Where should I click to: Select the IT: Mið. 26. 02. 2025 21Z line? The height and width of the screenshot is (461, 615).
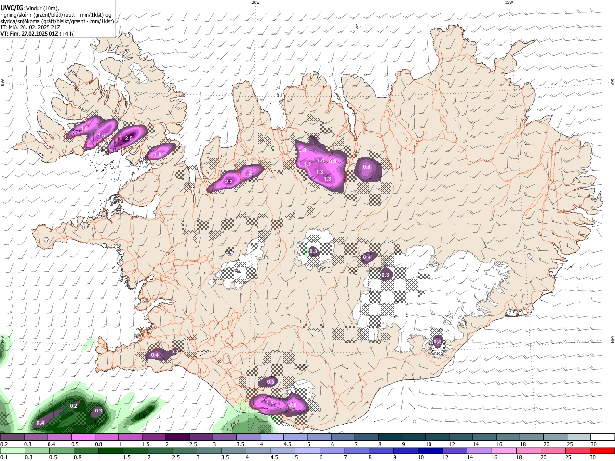[29, 27]
